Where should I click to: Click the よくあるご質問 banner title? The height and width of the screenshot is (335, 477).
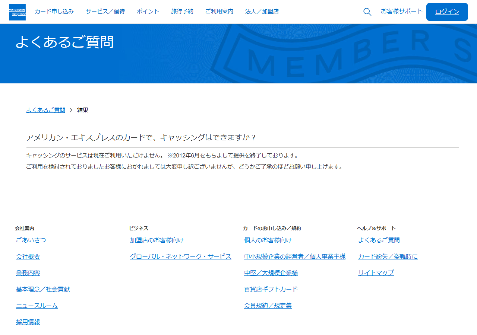tap(64, 42)
